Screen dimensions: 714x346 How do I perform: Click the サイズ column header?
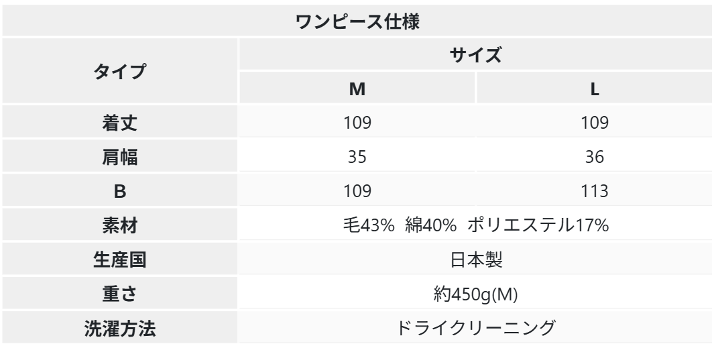pyautogui.click(x=475, y=56)
